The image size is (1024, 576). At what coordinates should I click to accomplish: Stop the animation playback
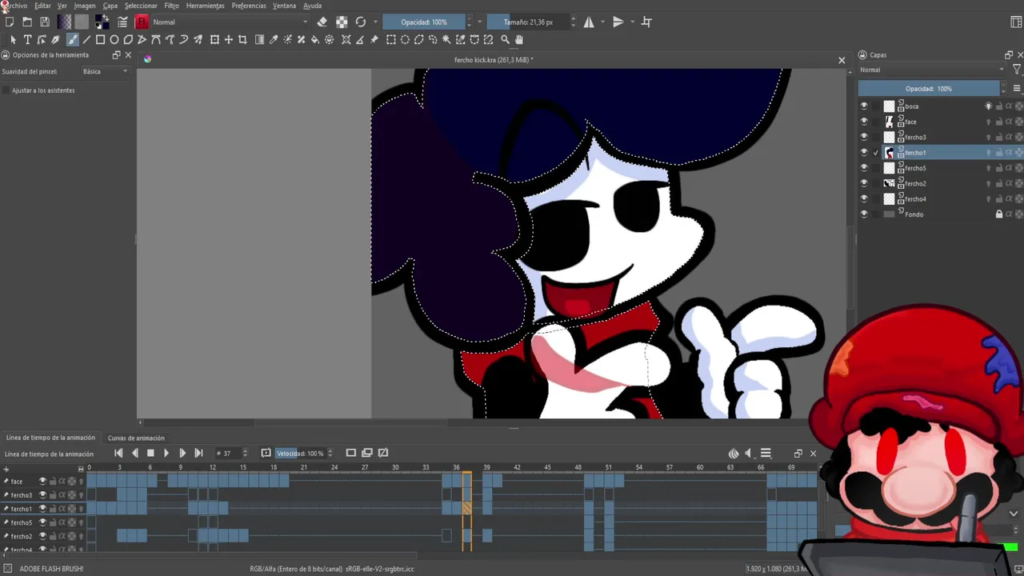click(x=150, y=453)
